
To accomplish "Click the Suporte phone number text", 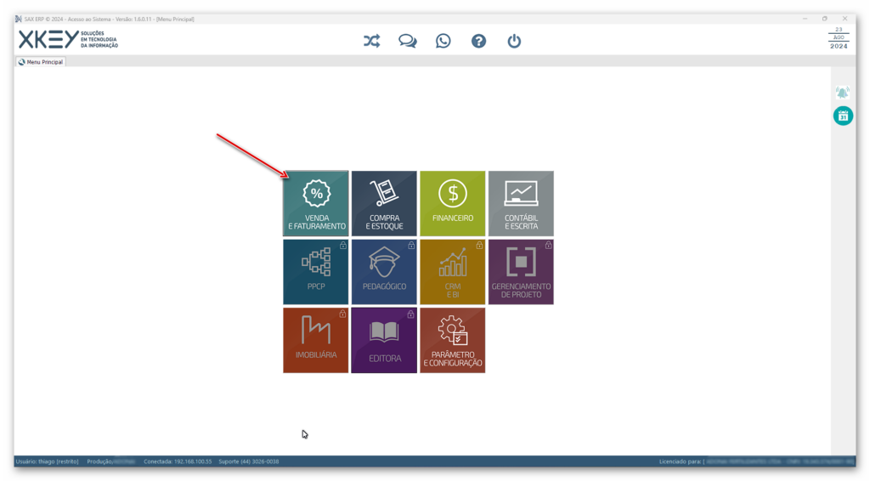I will click(x=249, y=461).
